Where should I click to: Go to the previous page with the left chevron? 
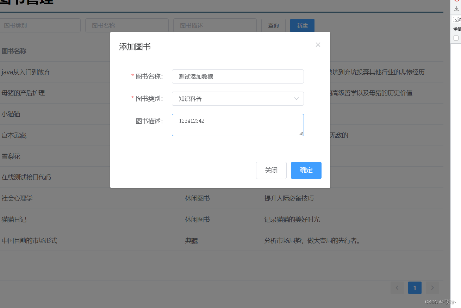point(397,288)
